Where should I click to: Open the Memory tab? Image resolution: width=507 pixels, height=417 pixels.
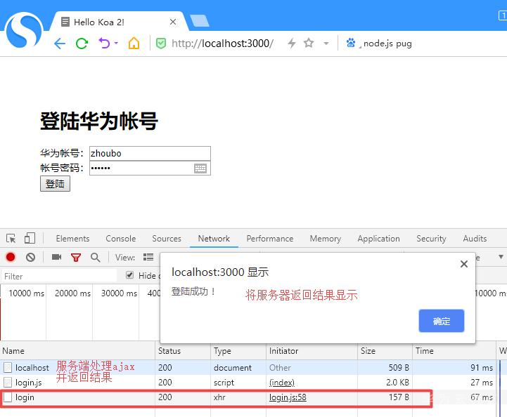coord(326,239)
